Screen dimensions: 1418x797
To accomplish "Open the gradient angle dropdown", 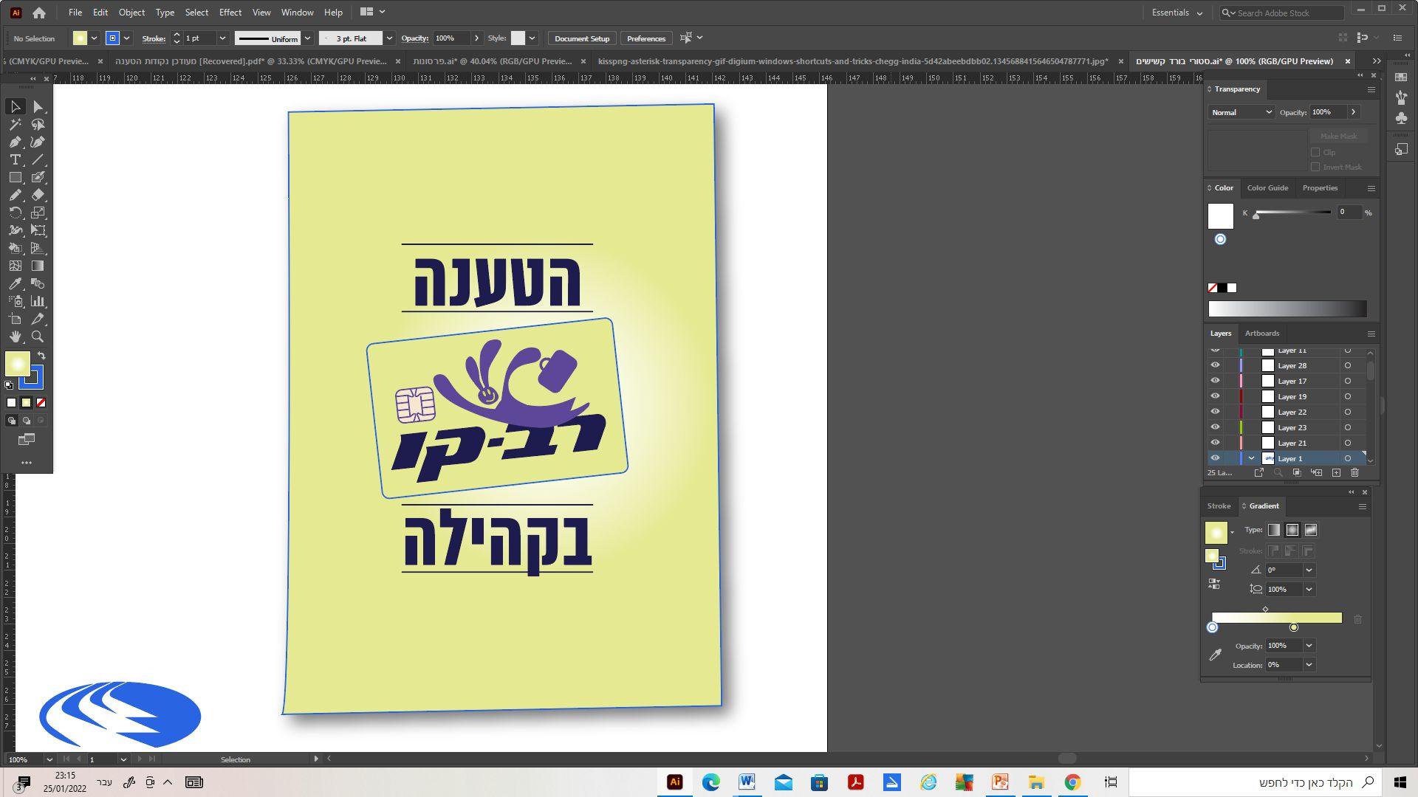I will pos(1309,570).
